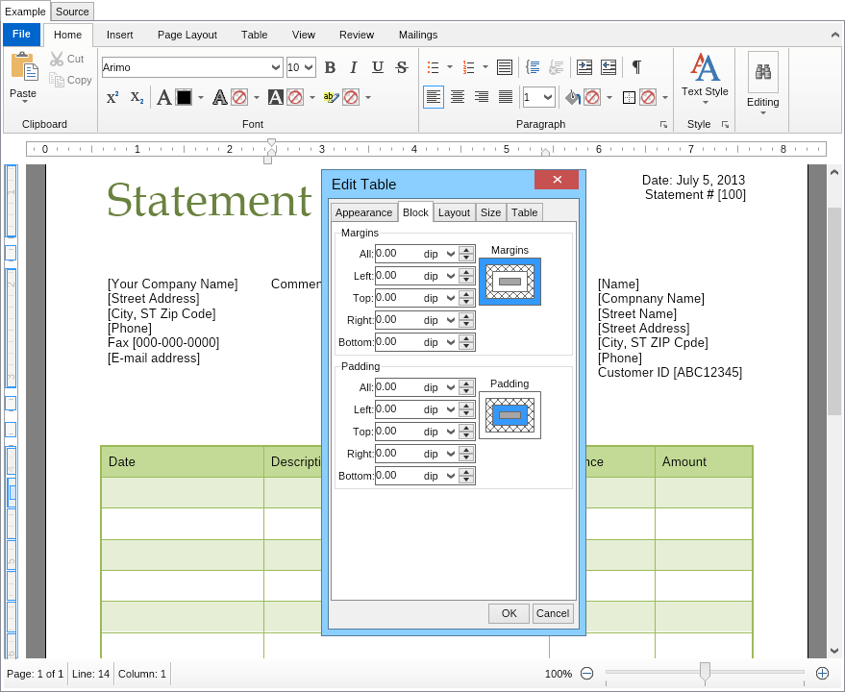Image resolution: width=845 pixels, height=692 pixels.
Task: Click the superscript icon
Action: tap(112, 97)
